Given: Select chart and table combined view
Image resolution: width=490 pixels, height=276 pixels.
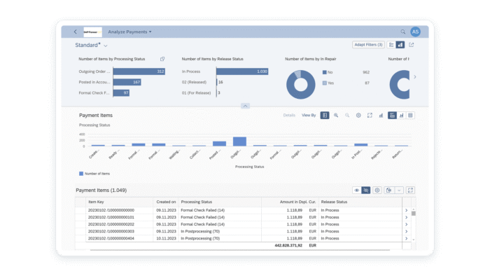Looking at the screenshot, I should pyautogui.click(x=392, y=116).
